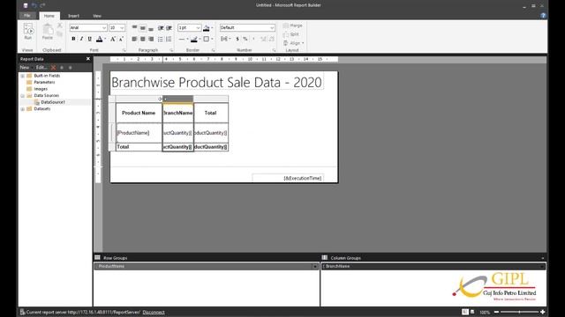Click Edit in Report Data toolbar
The image size is (565, 317).
coord(41,68)
